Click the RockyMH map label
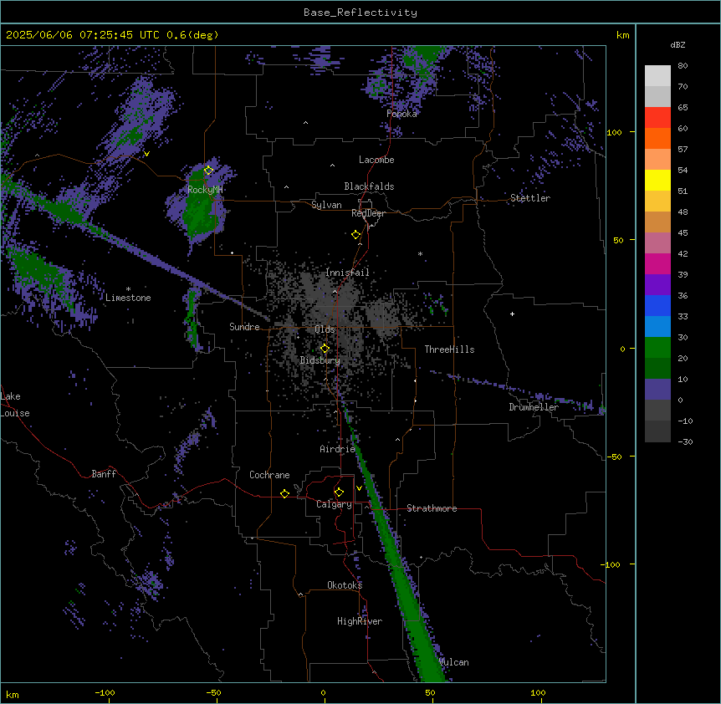This screenshot has width=721, height=704. click(205, 190)
